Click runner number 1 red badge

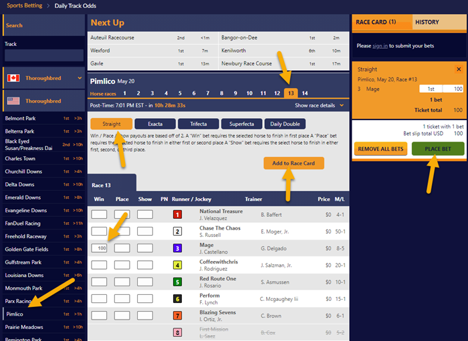pos(177,214)
